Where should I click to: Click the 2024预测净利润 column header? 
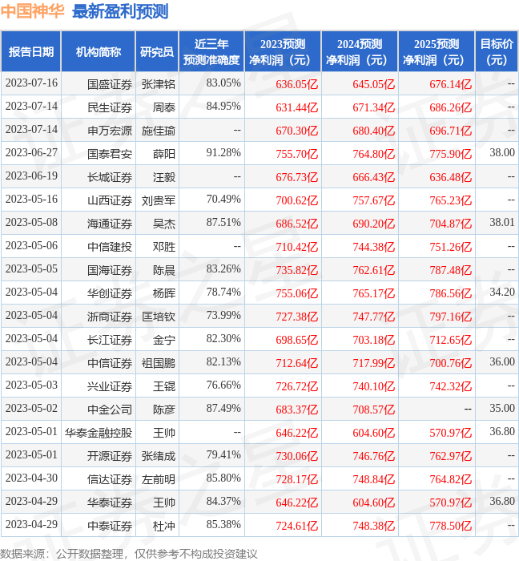[360, 51]
